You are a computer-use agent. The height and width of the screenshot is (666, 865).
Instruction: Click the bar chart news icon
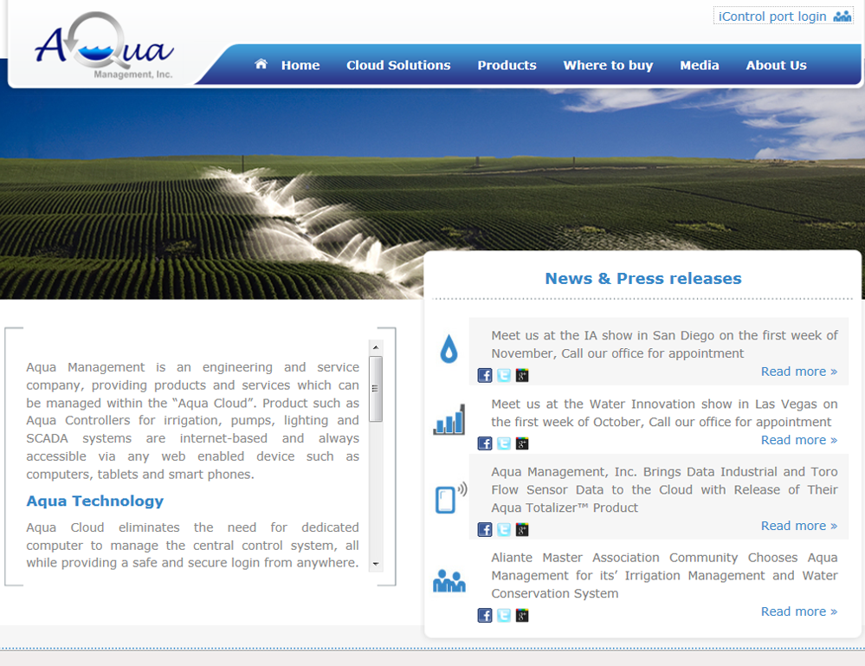[x=449, y=419]
